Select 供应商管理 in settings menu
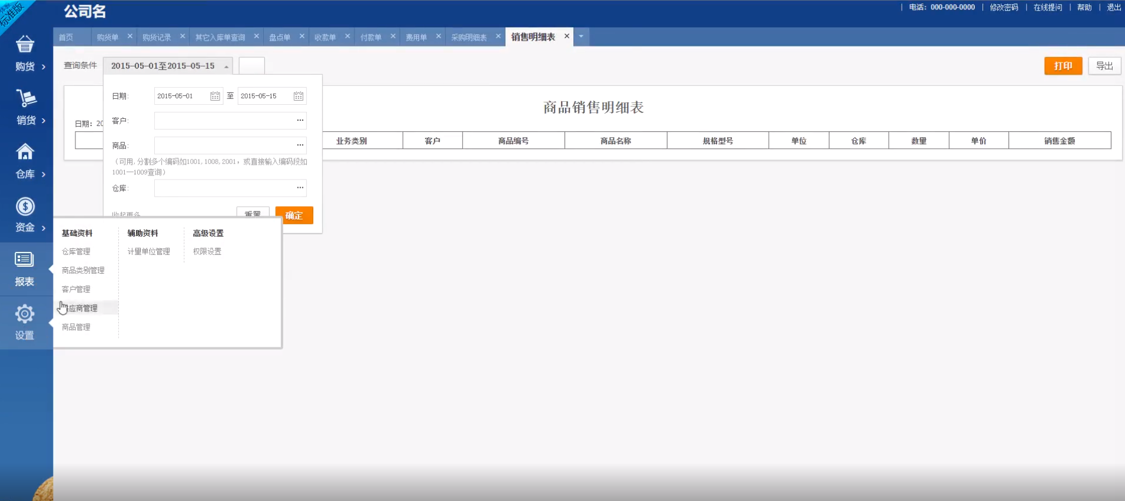Viewport: 1125px width, 501px height. pos(82,308)
